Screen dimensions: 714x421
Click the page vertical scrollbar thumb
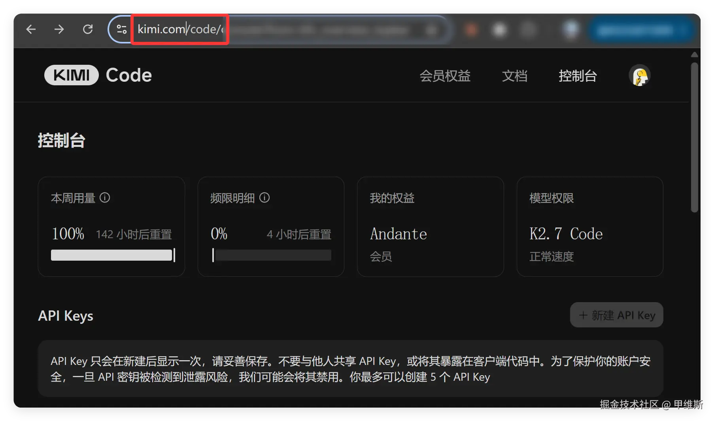pos(695,137)
